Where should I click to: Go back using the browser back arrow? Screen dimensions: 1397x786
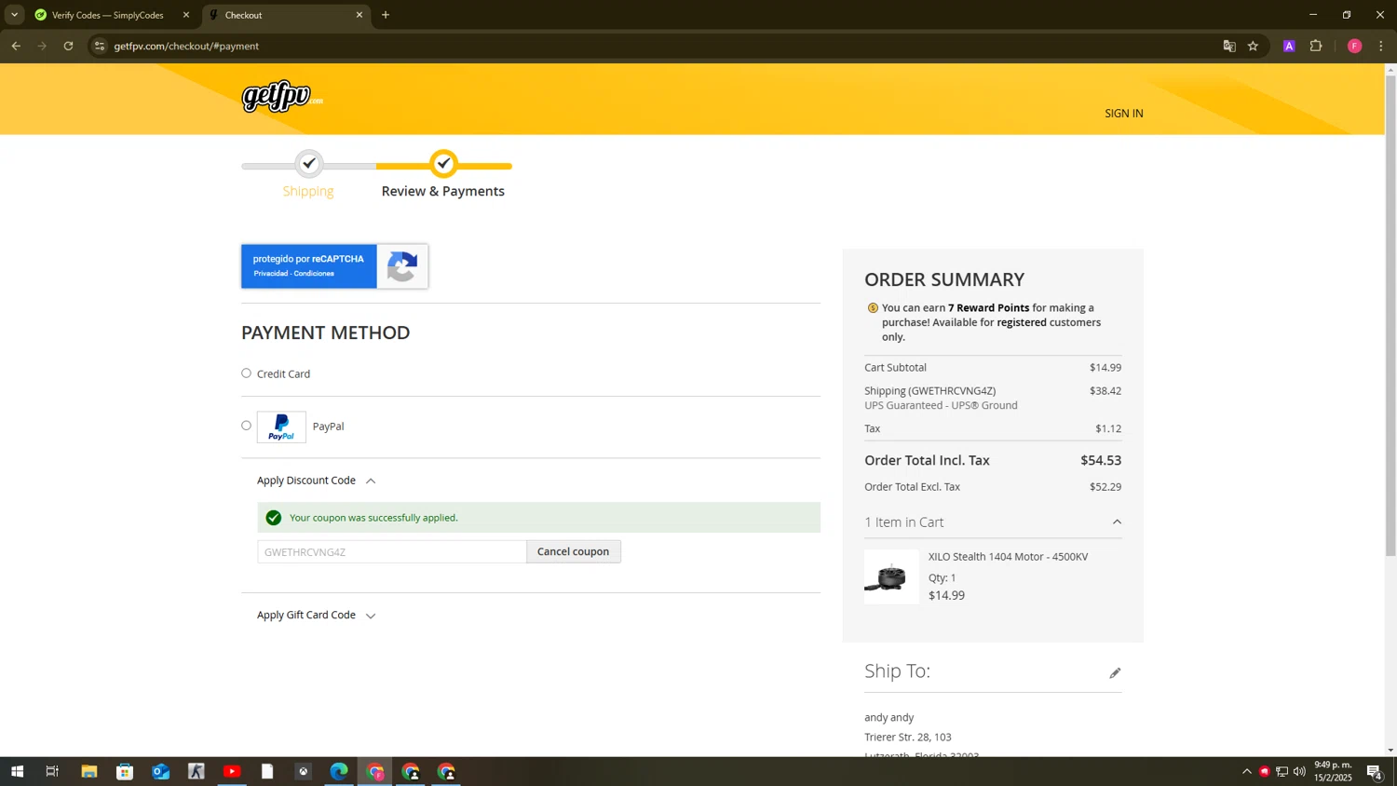(x=16, y=46)
